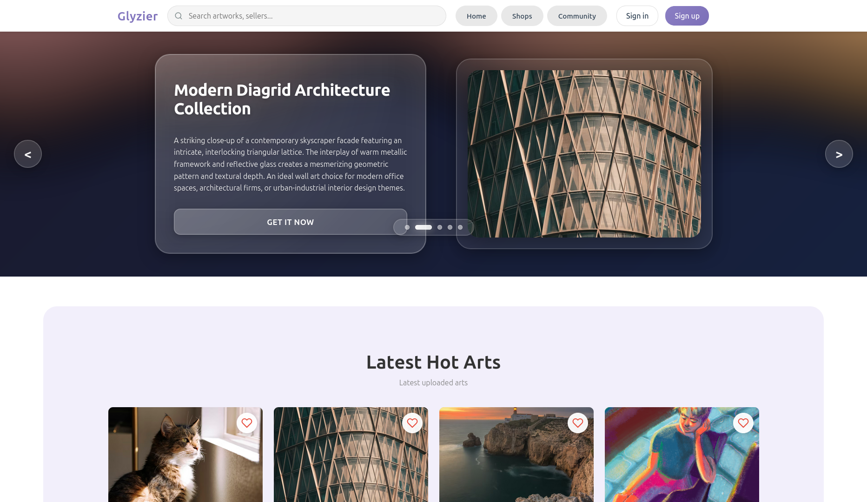This screenshot has width=867, height=502.
Task: Favorite the colorful illustrated person artwork
Action: (743, 423)
